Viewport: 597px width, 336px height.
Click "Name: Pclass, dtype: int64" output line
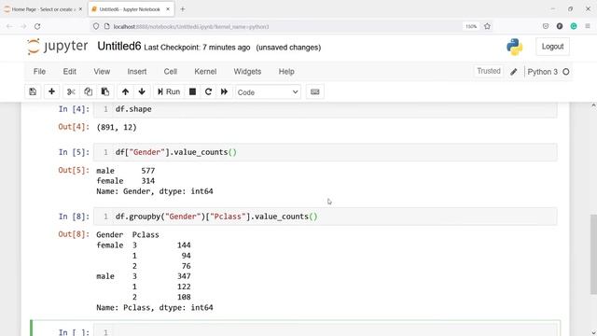155,307
